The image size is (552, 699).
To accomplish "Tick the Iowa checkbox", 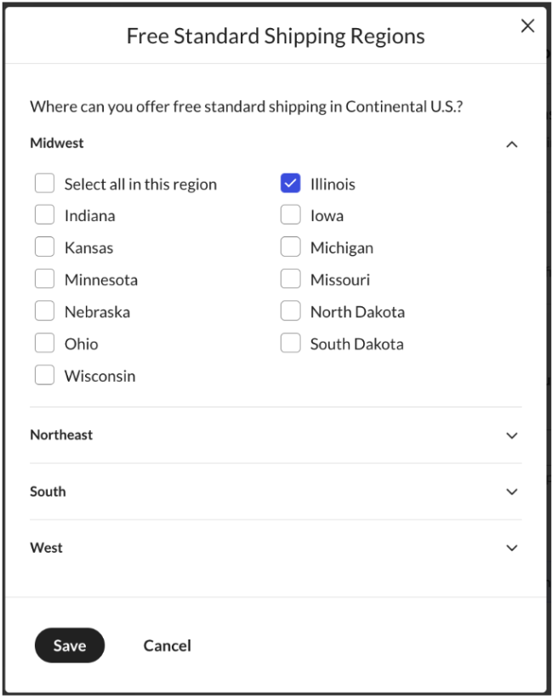I will pyautogui.click(x=291, y=216).
